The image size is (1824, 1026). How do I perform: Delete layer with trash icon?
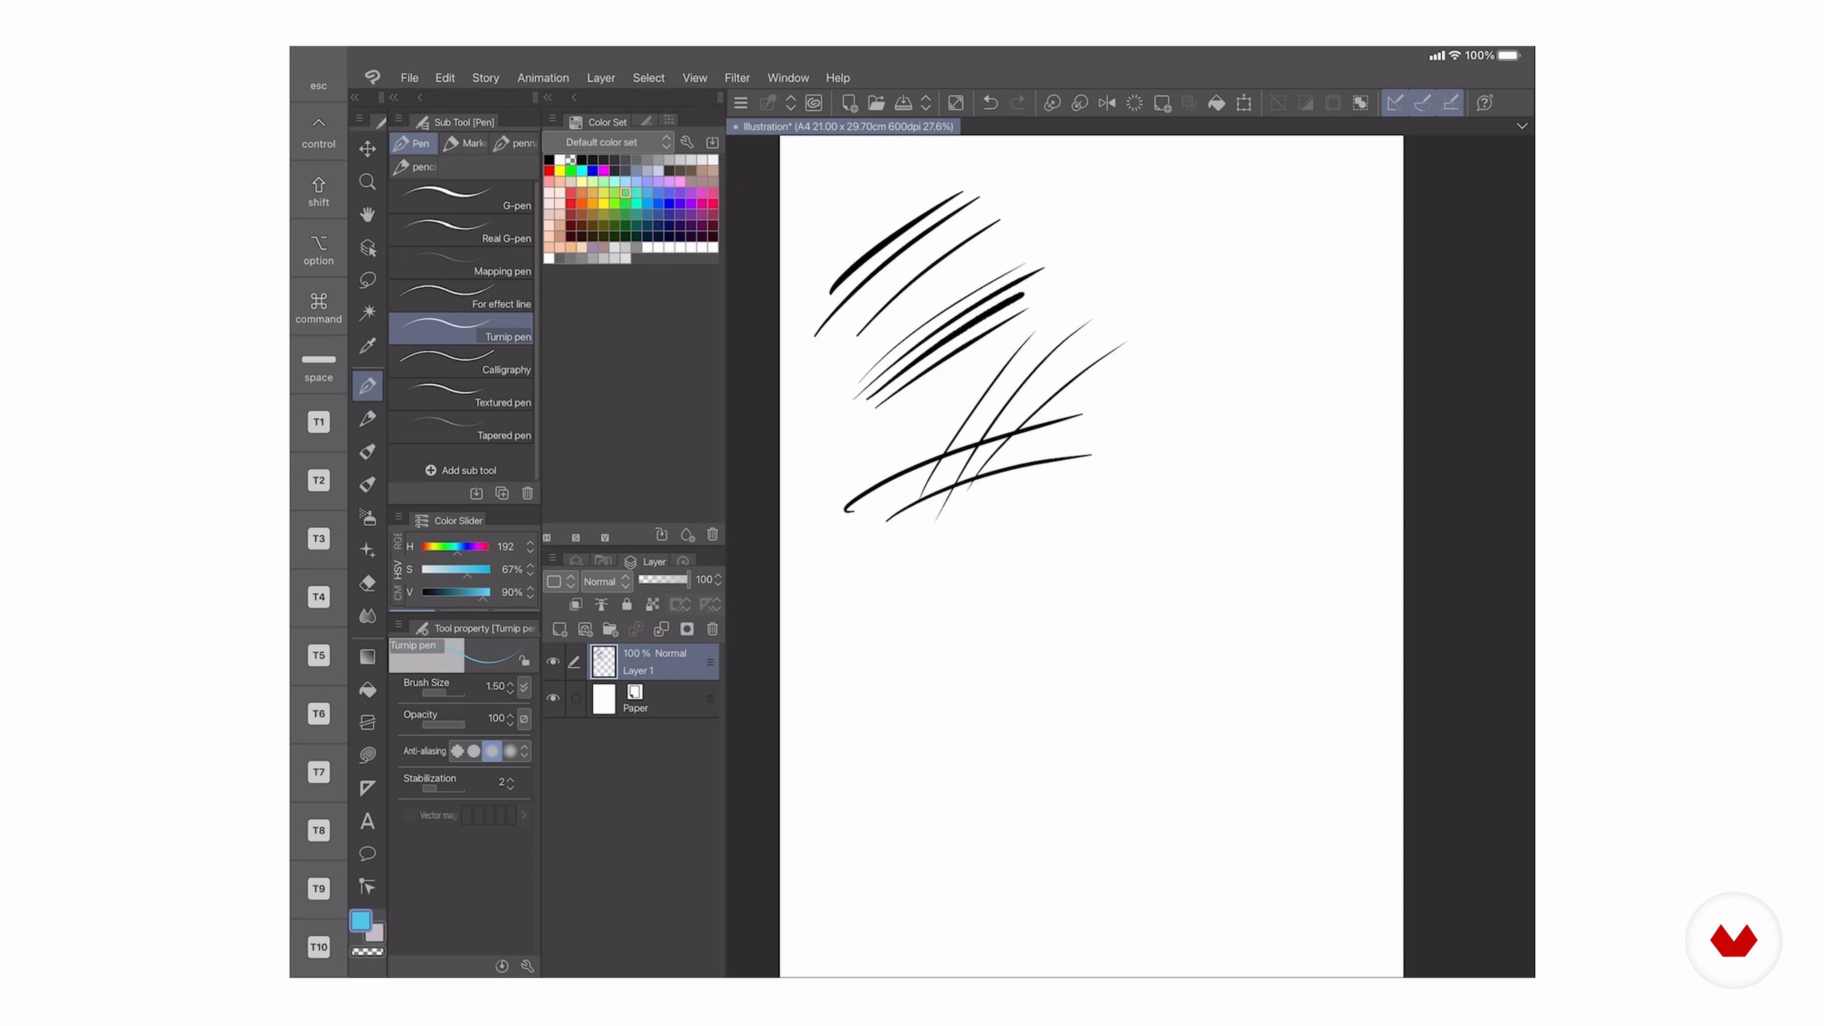(x=712, y=629)
